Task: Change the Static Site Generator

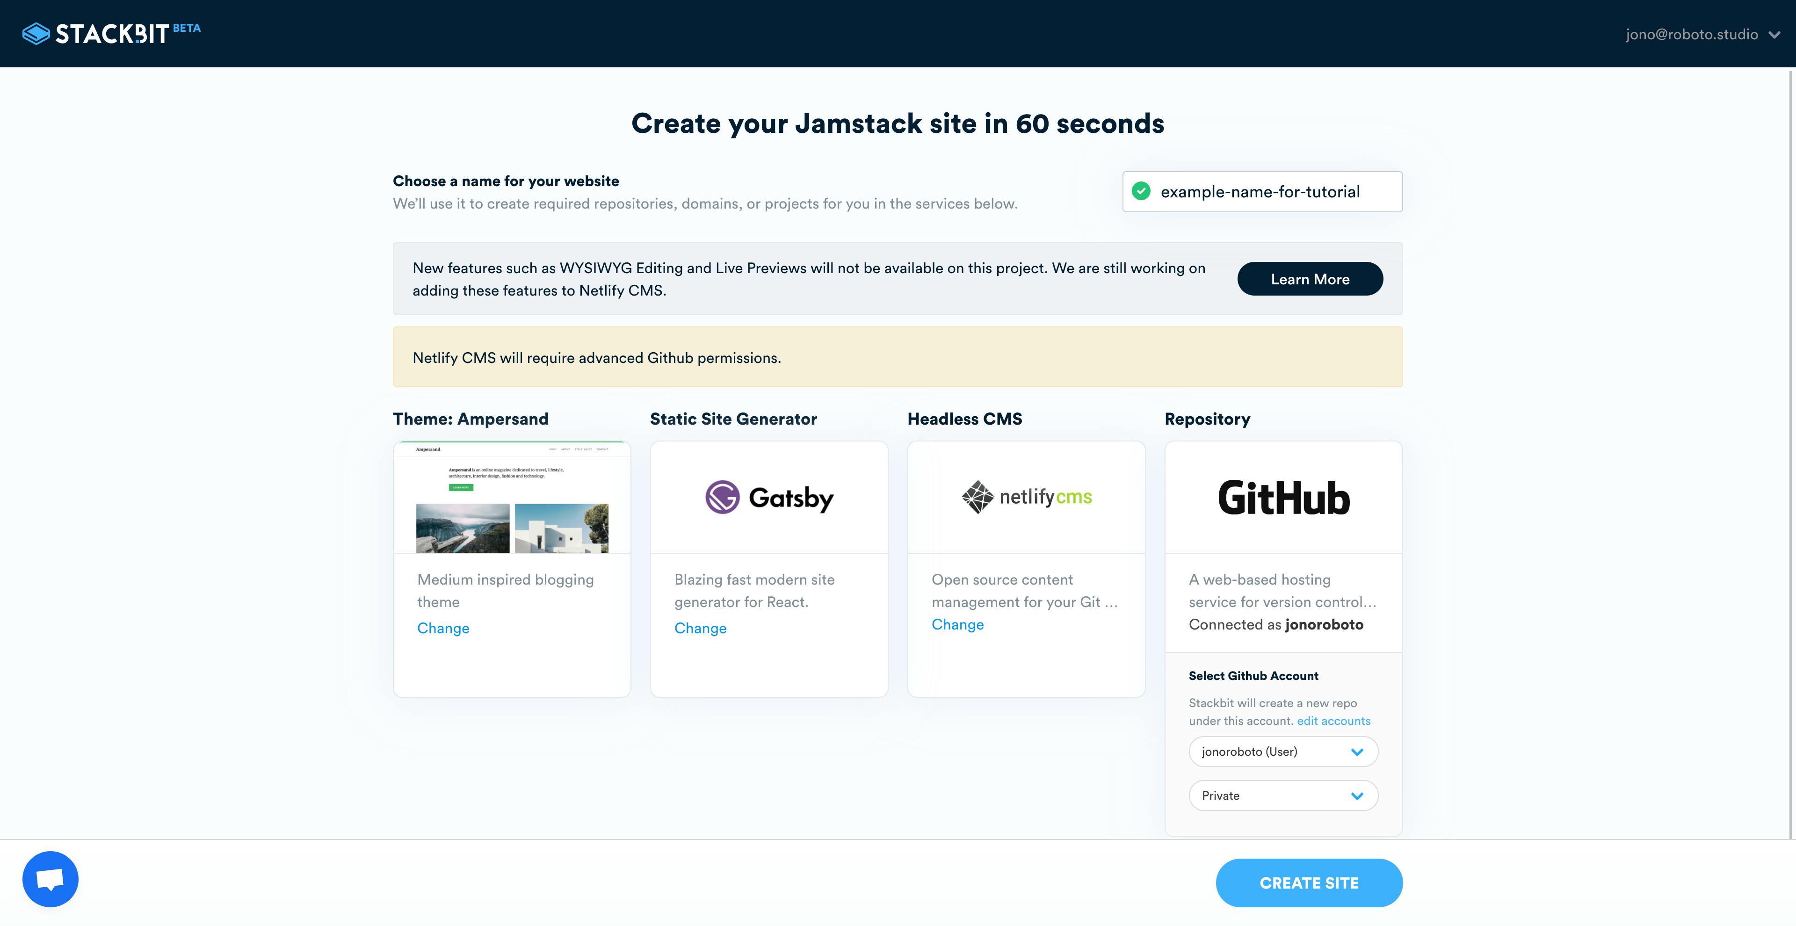Action: tap(700, 628)
